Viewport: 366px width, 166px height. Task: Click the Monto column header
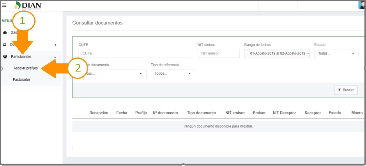click(357, 113)
